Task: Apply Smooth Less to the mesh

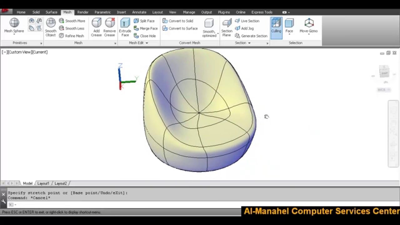Action: (72, 28)
